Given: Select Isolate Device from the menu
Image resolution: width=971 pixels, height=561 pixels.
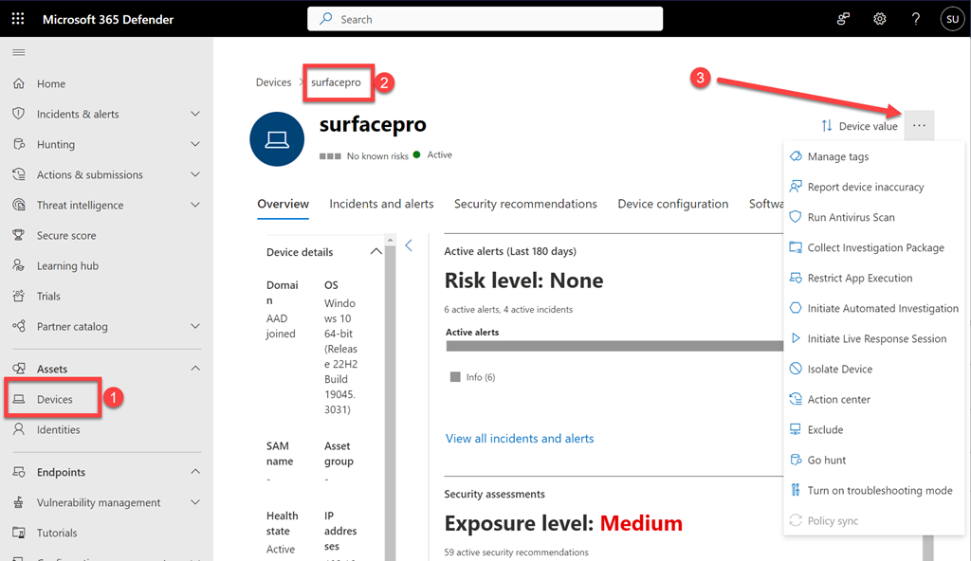Looking at the screenshot, I should pyautogui.click(x=839, y=369).
